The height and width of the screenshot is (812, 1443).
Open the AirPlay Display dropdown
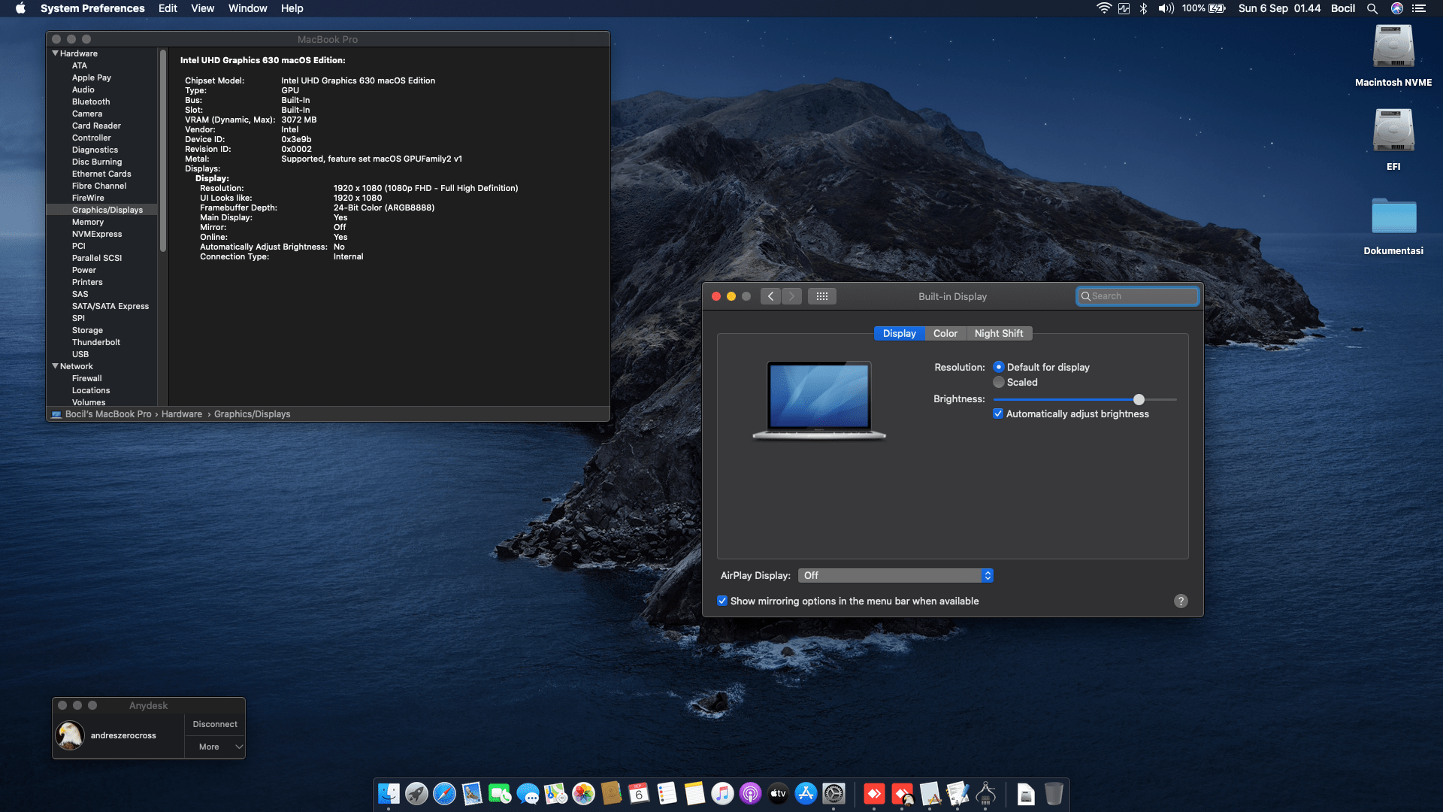pos(895,575)
